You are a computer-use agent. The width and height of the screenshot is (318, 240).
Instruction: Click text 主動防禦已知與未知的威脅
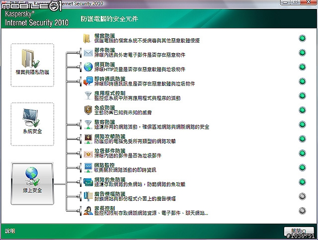point(123,113)
